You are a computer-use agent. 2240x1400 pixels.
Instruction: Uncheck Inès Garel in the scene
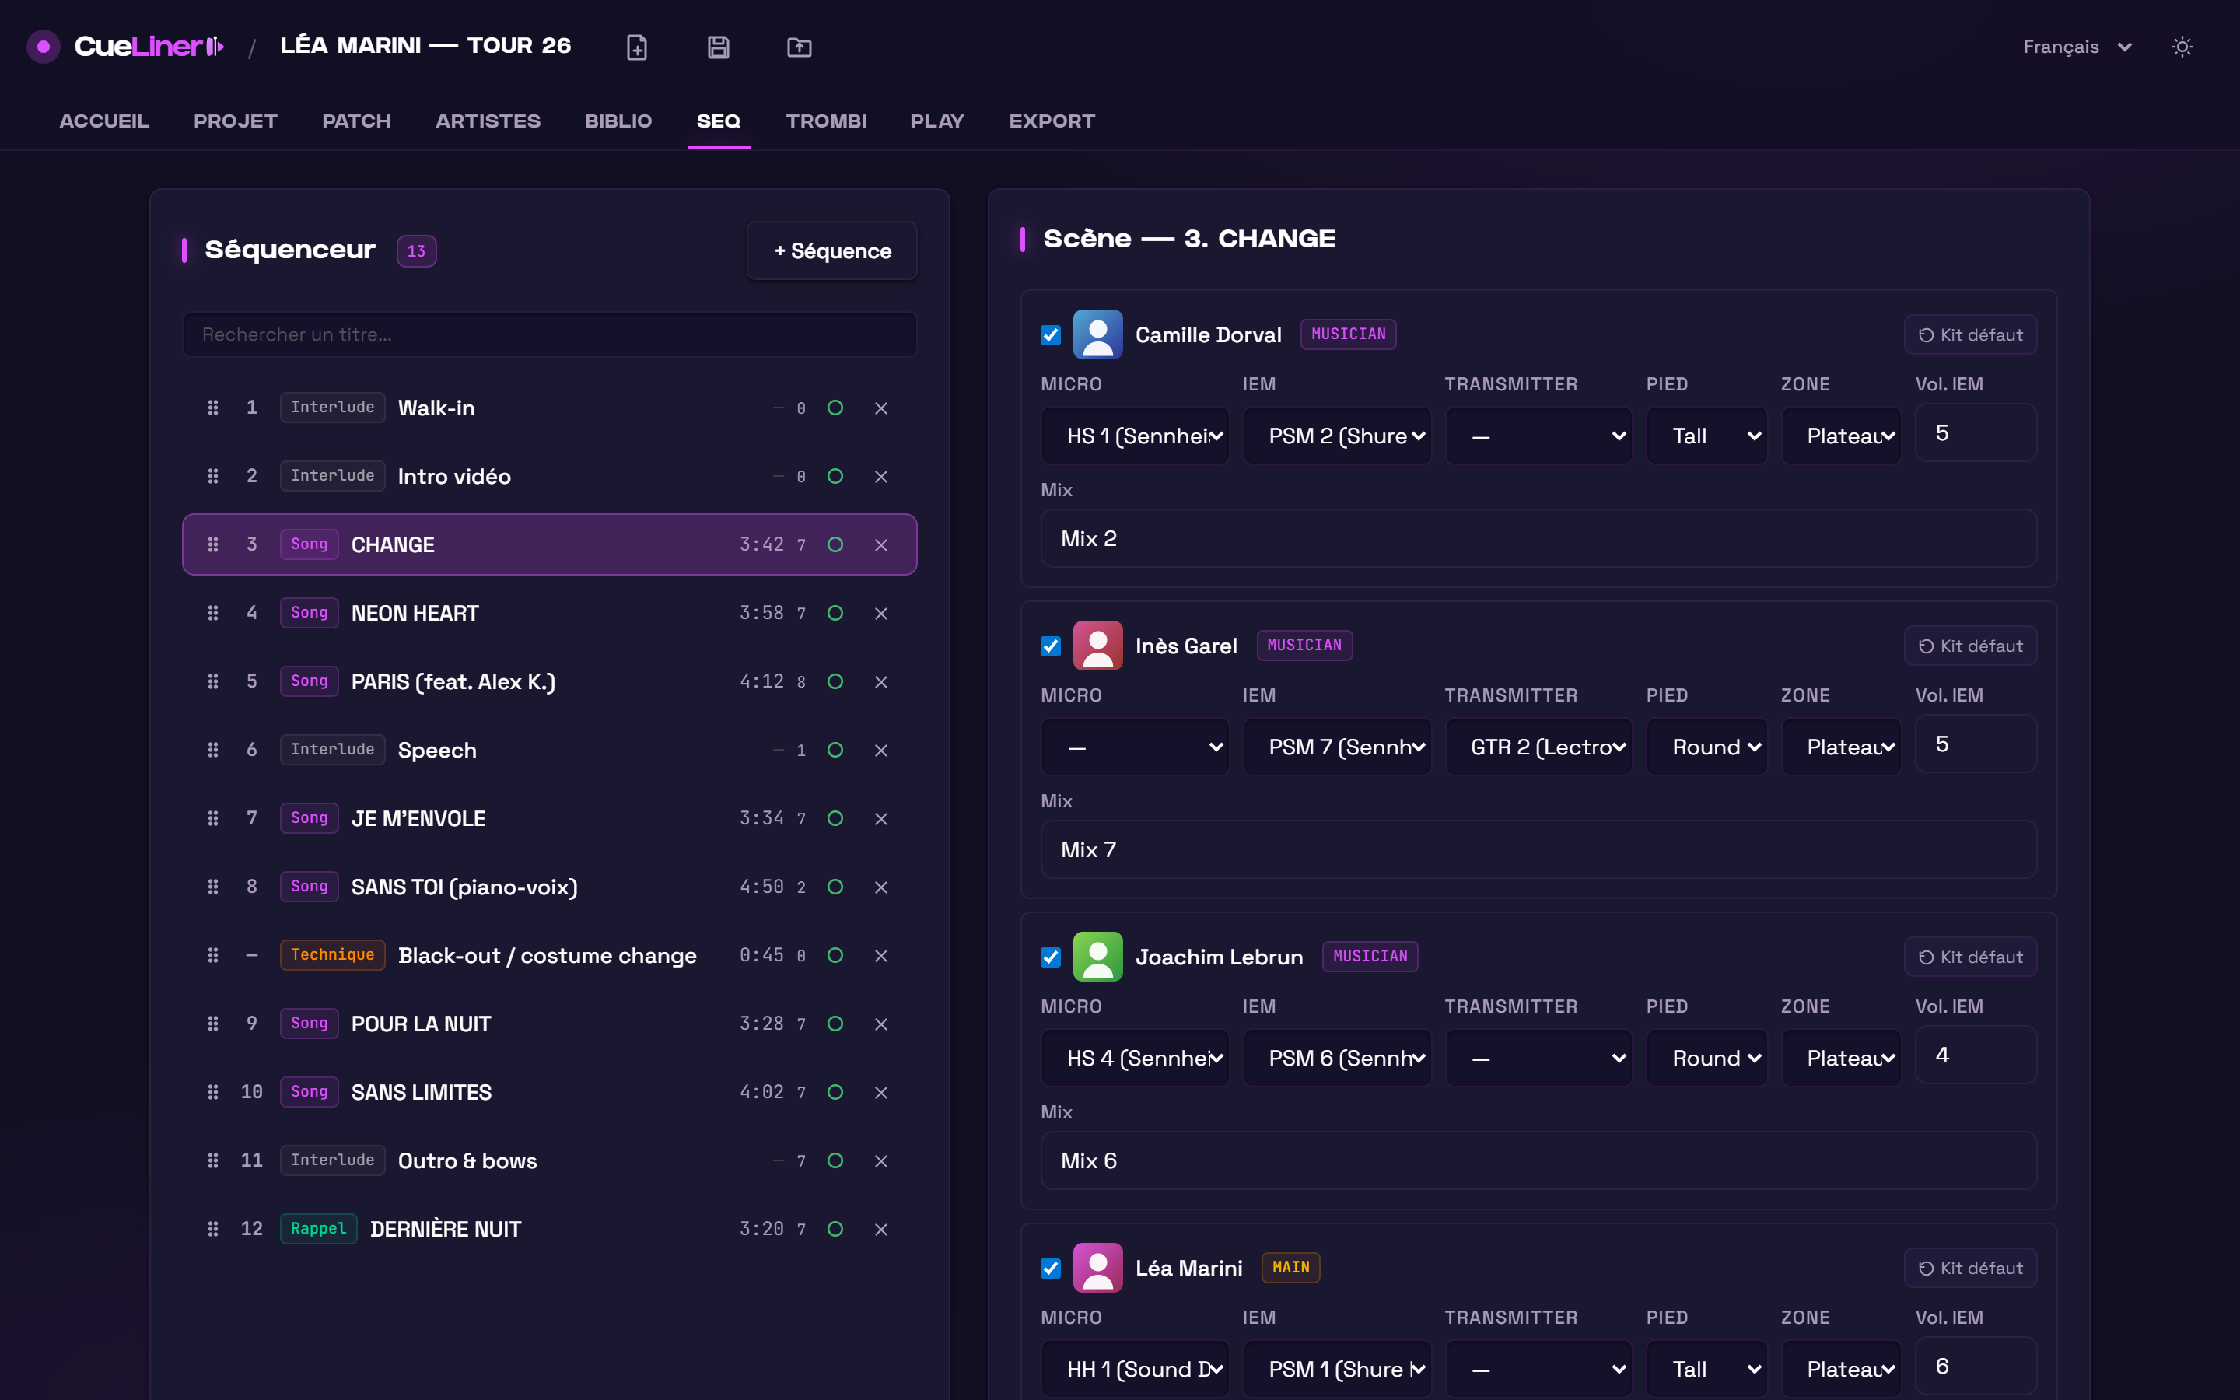1051,646
